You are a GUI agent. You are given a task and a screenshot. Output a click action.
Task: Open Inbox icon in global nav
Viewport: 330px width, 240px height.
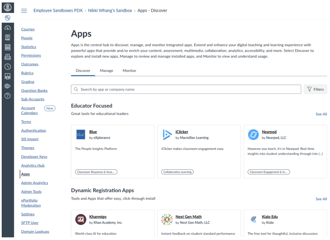(8, 57)
